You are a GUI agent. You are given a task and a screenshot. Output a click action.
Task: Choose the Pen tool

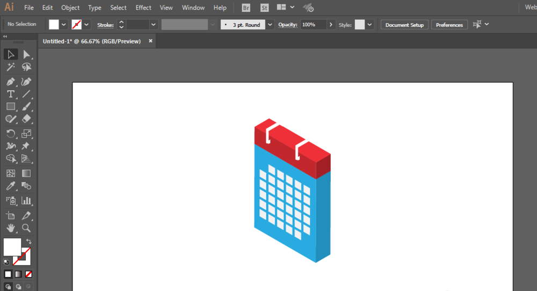pos(10,82)
